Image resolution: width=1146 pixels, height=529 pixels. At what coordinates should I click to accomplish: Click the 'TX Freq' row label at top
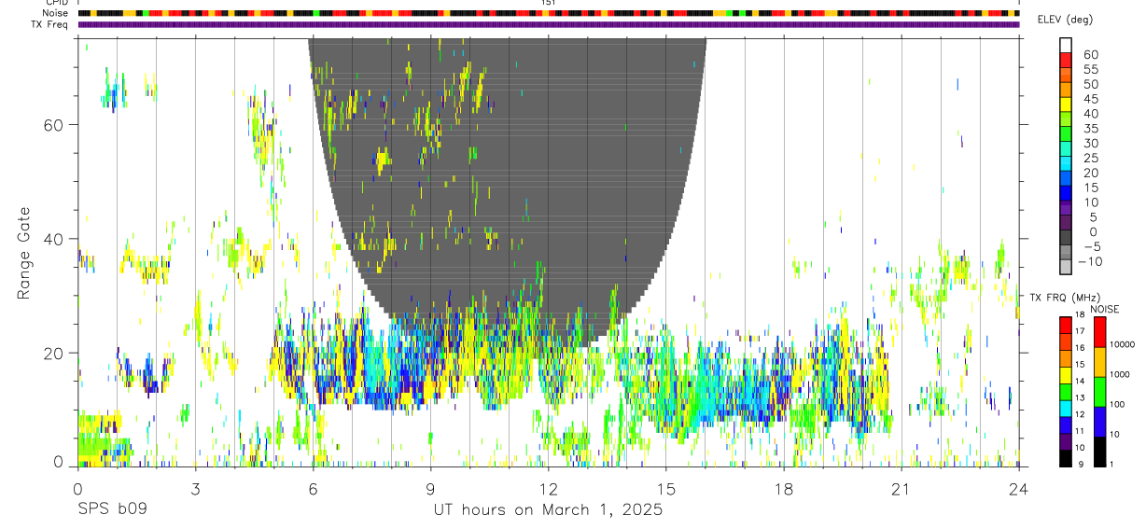coord(50,24)
